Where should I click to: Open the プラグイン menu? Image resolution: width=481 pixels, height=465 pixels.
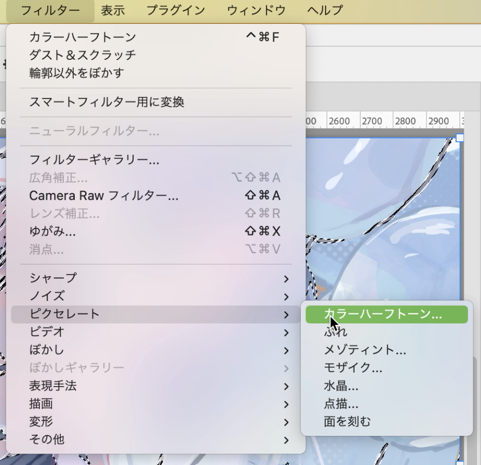(x=176, y=11)
